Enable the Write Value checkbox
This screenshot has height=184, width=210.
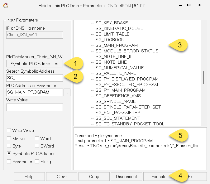[9, 130]
